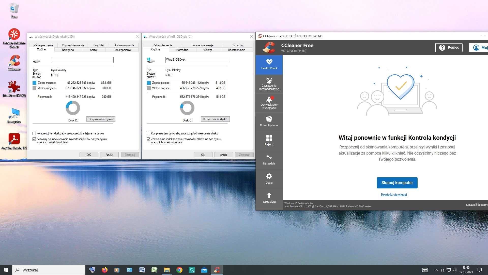Open Sprzęt tab in C: properties
The image size is (488, 275).
click(208, 50)
